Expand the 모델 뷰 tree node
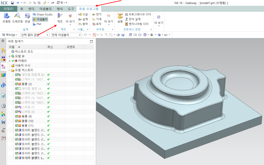The image size is (264, 165). [10, 56]
